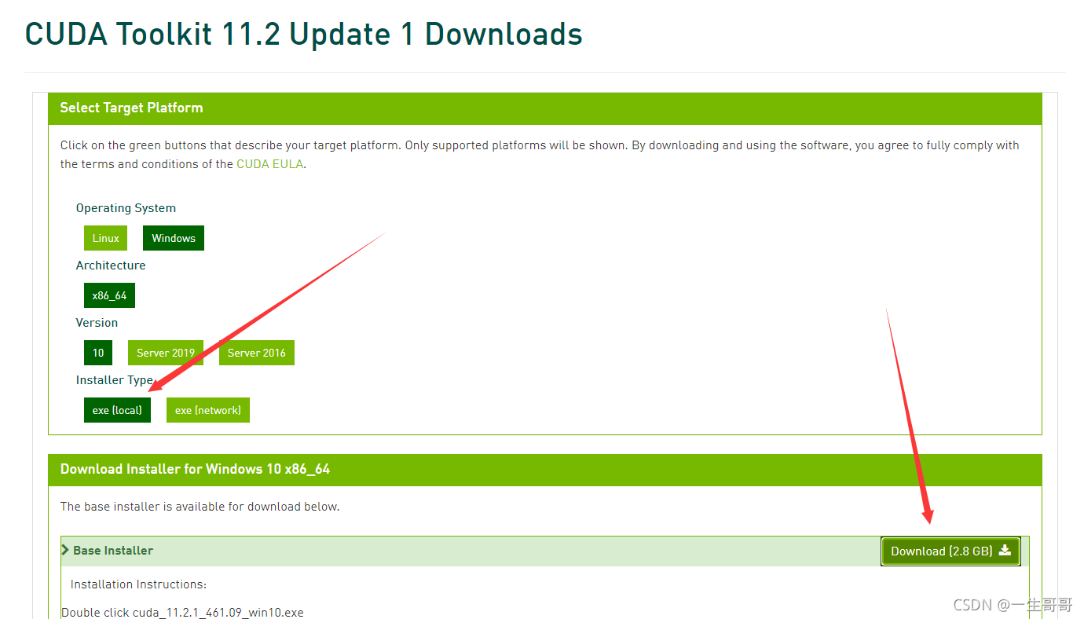The width and height of the screenshot is (1084, 619).
Task: Download the 2.8 GB base installer
Action: pyautogui.click(x=950, y=551)
